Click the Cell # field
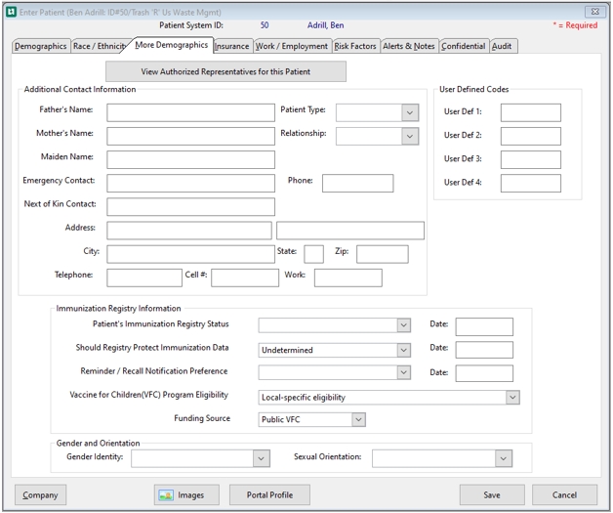 (x=245, y=278)
